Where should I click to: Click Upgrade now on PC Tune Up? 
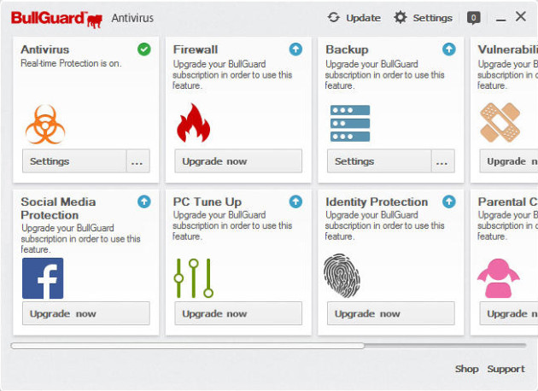coord(238,313)
